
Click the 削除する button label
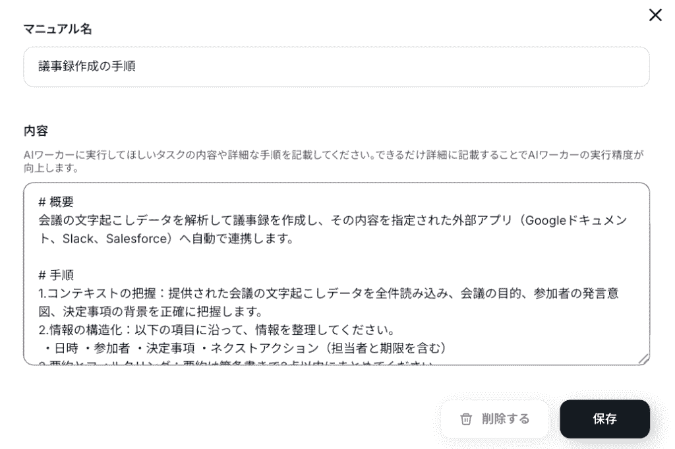click(506, 419)
